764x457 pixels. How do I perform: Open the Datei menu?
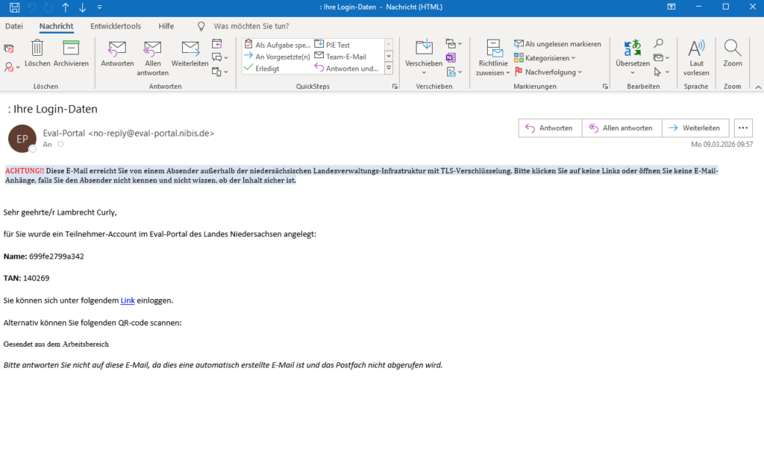[14, 26]
